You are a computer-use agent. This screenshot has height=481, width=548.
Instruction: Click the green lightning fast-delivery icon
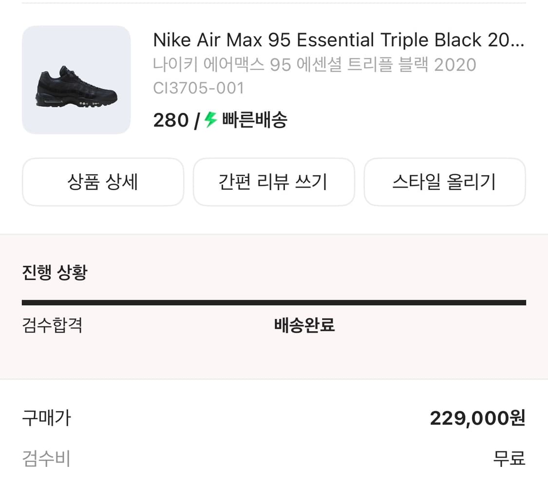coord(210,119)
